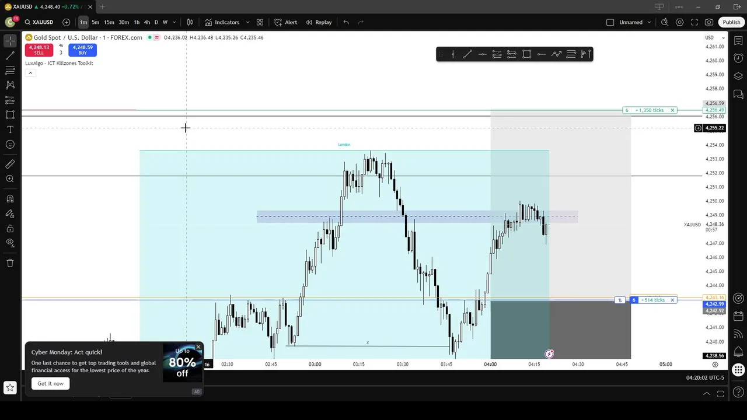Viewport: 747px width, 420px height.
Task: Open the XAUUSD symbol search
Action: tap(39, 22)
